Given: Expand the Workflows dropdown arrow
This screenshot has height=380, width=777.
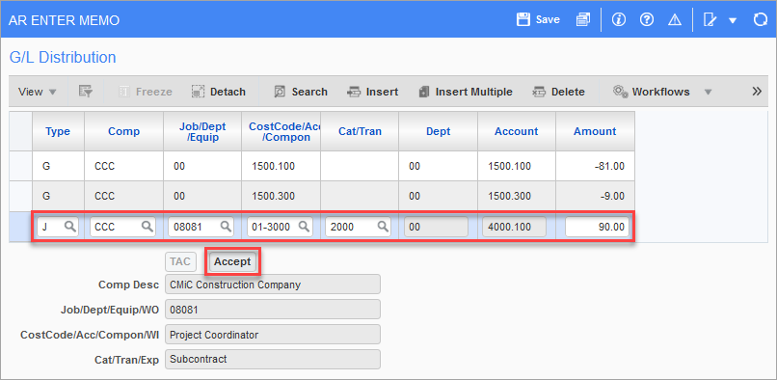Looking at the screenshot, I should coord(709,92).
